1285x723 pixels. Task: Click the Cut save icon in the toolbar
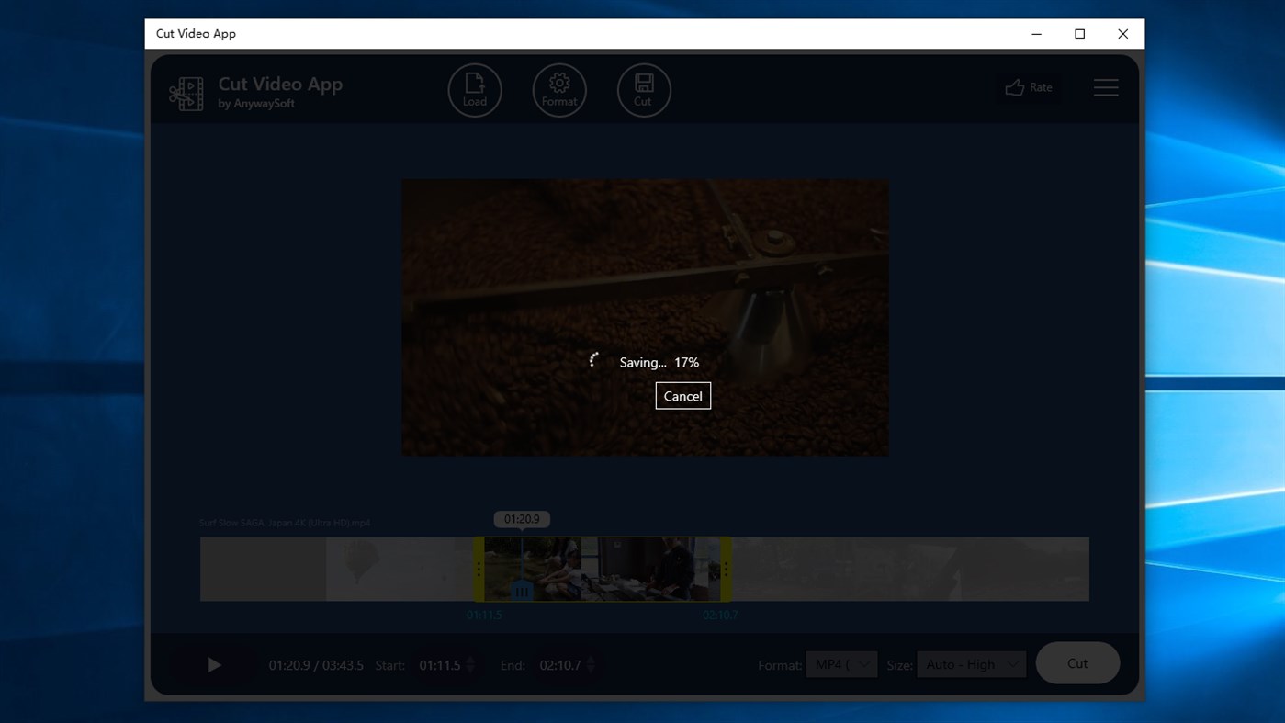pyautogui.click(x=643, y=89)
